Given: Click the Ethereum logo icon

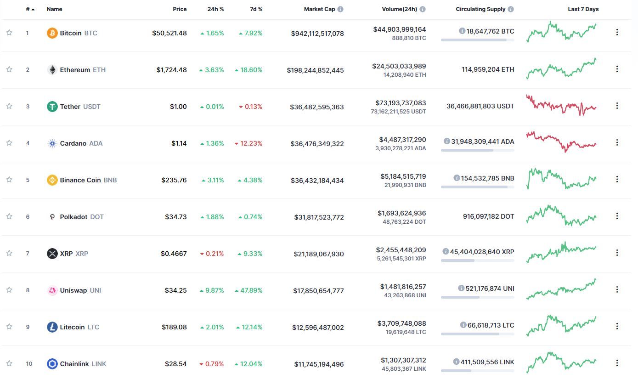Looking at the screenshot, I should [x=52, y=70].
